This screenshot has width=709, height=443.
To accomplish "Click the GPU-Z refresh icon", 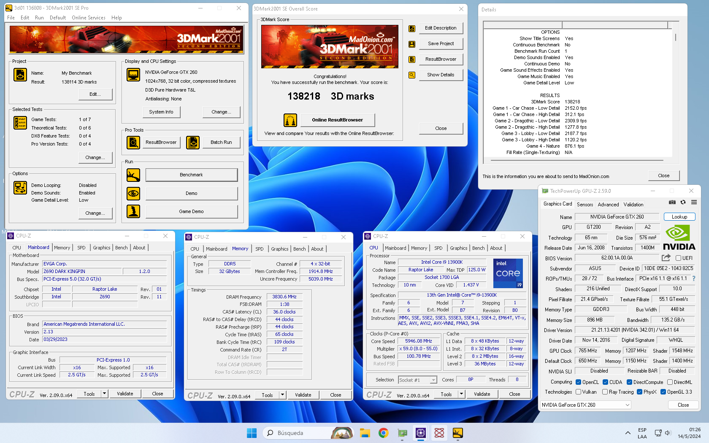I will pyautogui.click(x=683, y=203).
